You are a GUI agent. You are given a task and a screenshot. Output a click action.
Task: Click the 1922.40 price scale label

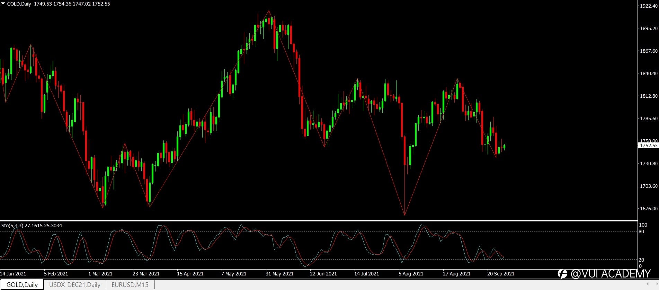(x=649, y=6)
